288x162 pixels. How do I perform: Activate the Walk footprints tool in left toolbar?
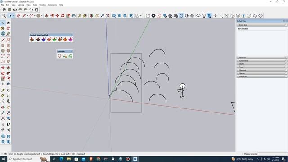pyautogui.click(x=8, y=124)
